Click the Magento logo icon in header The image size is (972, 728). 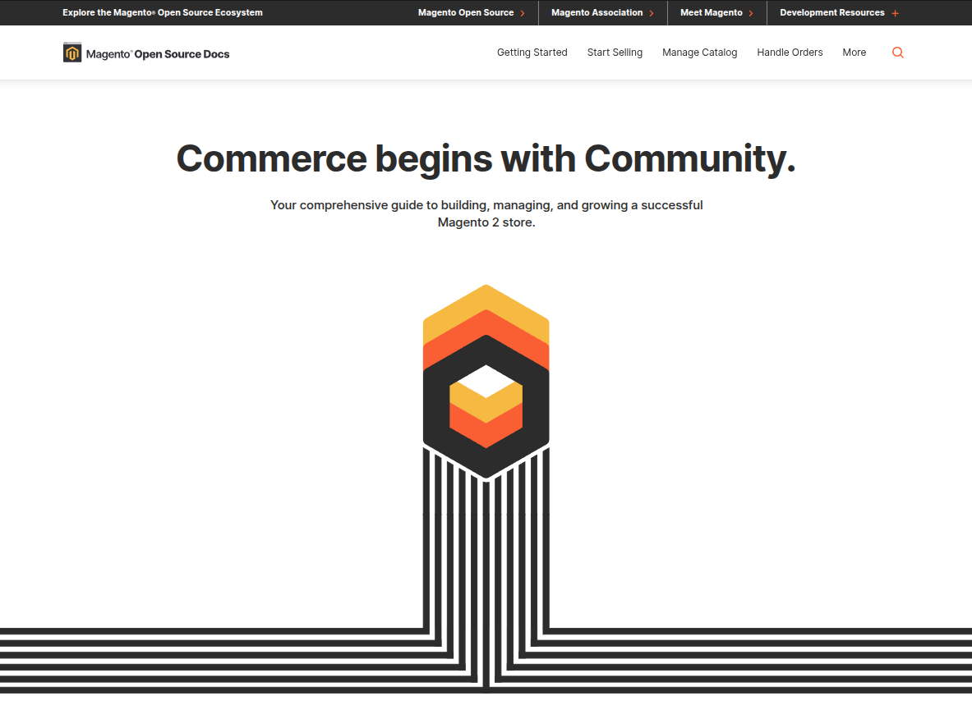click(72, 53)
